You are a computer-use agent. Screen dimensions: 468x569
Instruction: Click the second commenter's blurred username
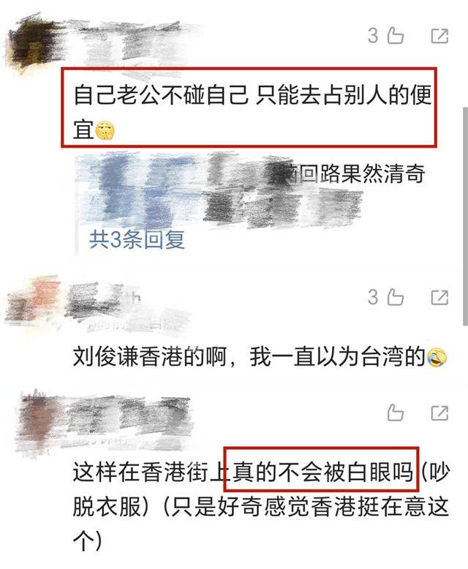coord(127,305)
